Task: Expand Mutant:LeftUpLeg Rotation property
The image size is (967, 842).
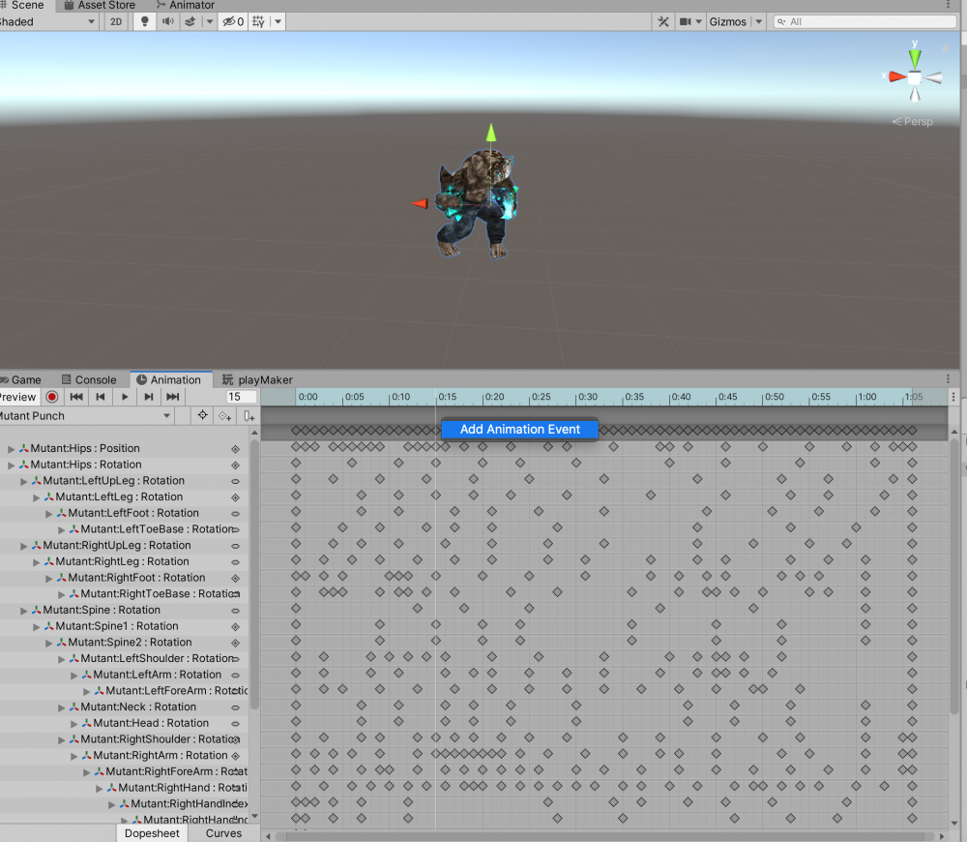Action: [x=23, y=481]
